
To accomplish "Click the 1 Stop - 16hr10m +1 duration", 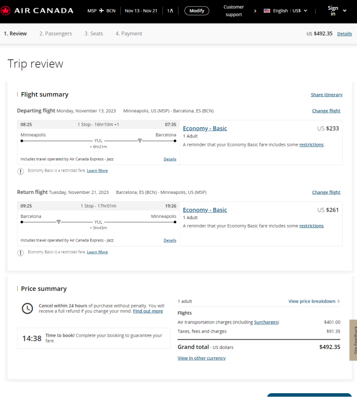I will tap(98, 125).
